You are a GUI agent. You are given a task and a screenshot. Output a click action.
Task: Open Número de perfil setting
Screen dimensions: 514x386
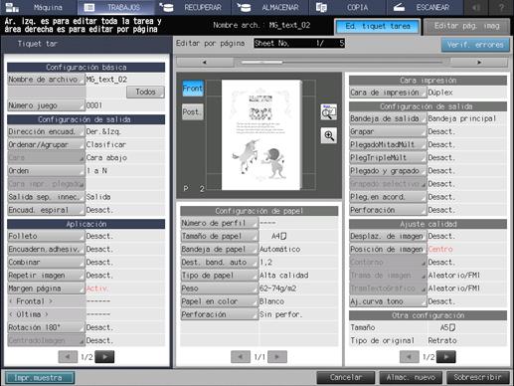[220, 223]
